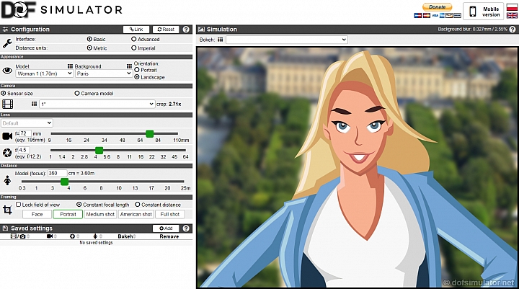Image resolution: width=519 pixels, height=289 pixels.
Task: Sort saved settings by Bokeh column
Action: (x=126, y=236)
